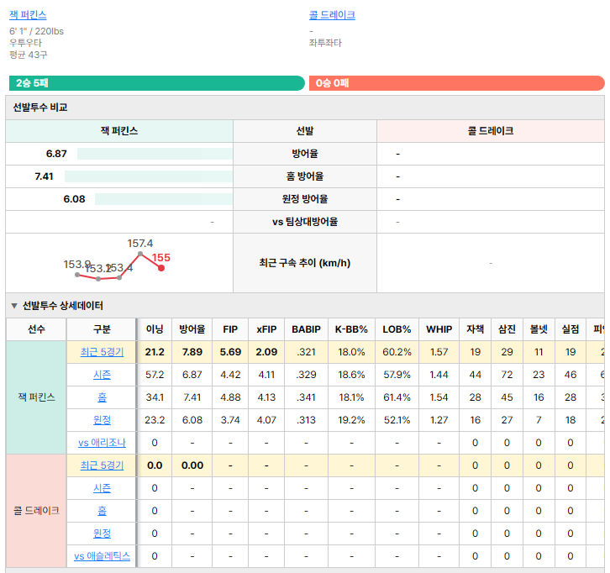
Task: Open the vs 애슬레틱스 matchup link
Action: pos(102,556)
